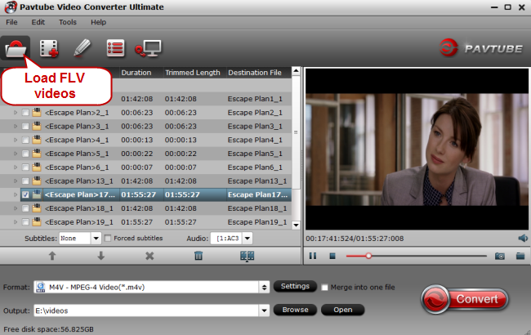Select the Escape Plan>6_1 row name
The image size is (531, 335).
pyautogui.click(x=77, y=167)
